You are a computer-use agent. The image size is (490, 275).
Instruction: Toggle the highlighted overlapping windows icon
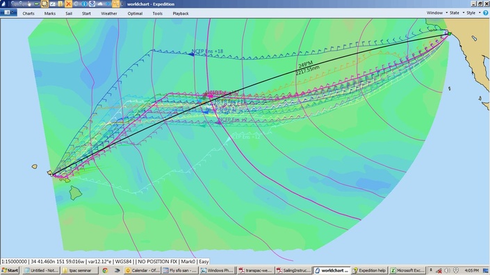coord(44,3)
